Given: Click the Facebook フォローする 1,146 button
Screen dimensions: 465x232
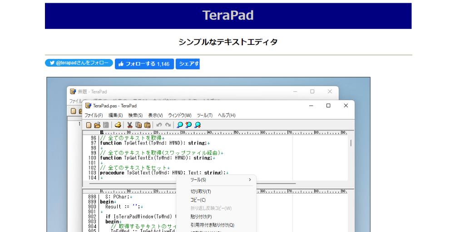Looking at the screenshot, I should click(144, 64).
